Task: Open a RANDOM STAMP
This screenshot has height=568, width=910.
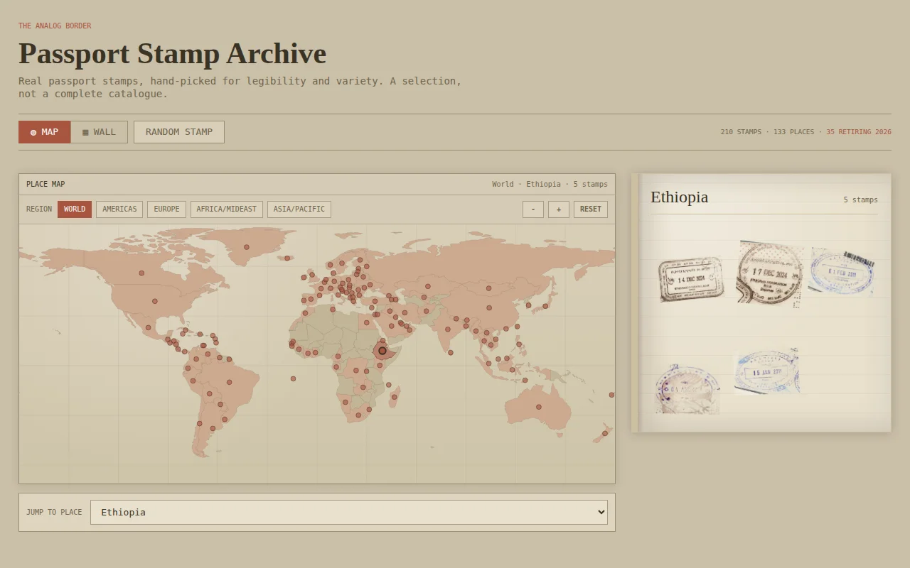Action: [x=179, y=132]
